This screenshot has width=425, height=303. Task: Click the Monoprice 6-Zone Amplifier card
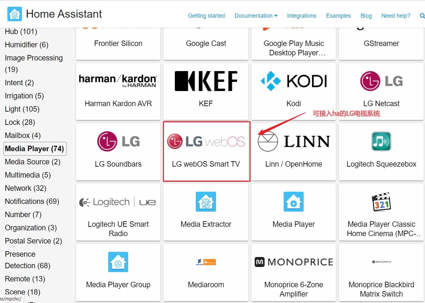294,272
